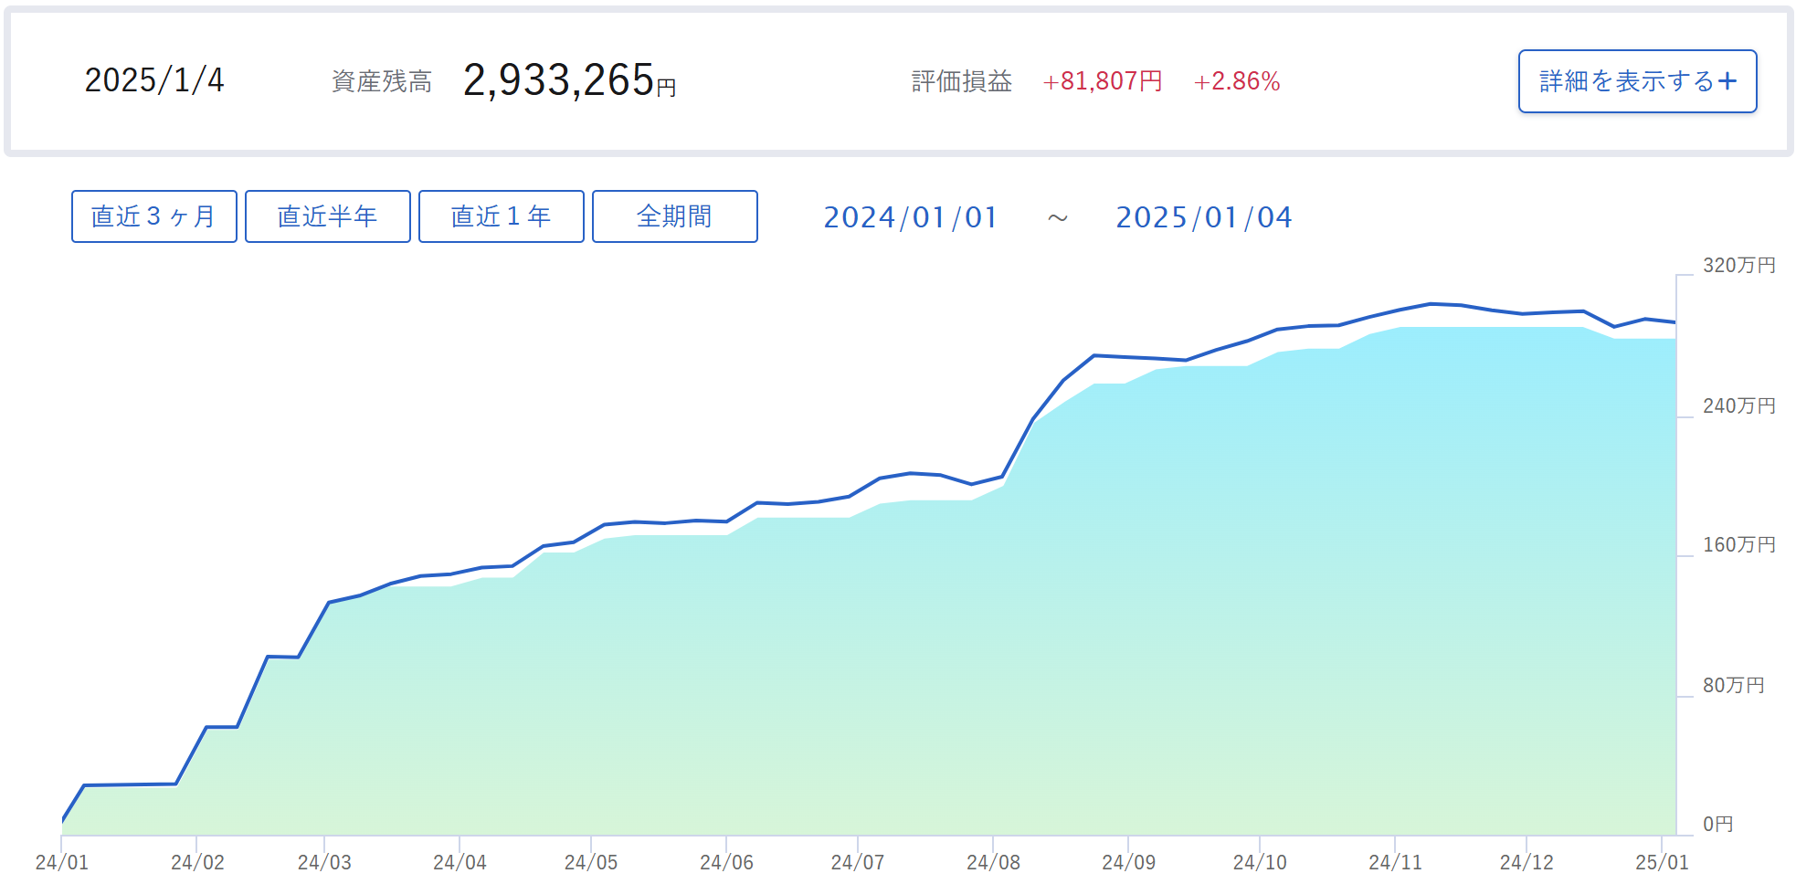The width and height of the screenshot is (1796, 884).
Task: Click the 24/02 x-axis label
Action: click(x=197, y=862)
